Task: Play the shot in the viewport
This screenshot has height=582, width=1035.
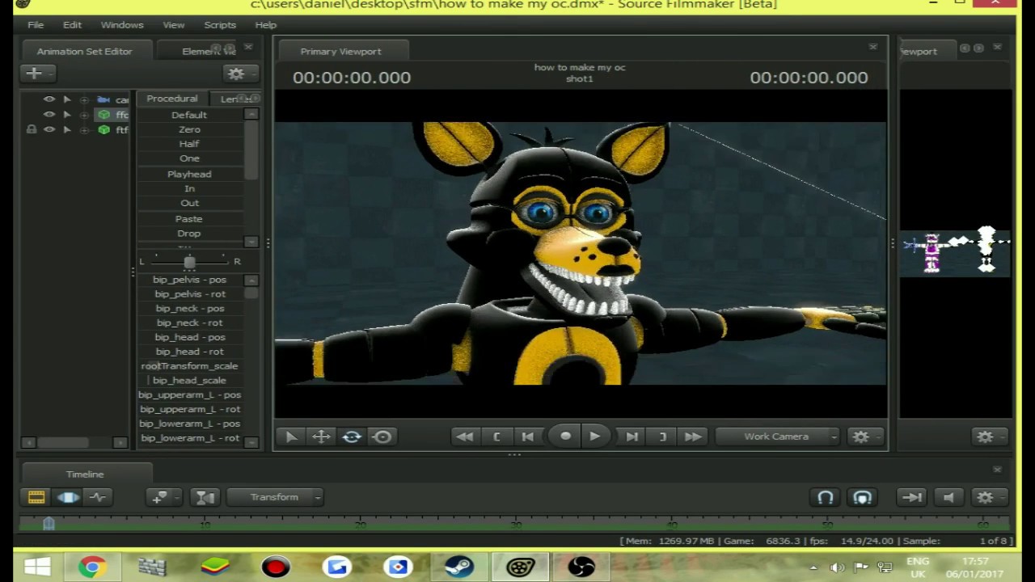Action: 594,436
